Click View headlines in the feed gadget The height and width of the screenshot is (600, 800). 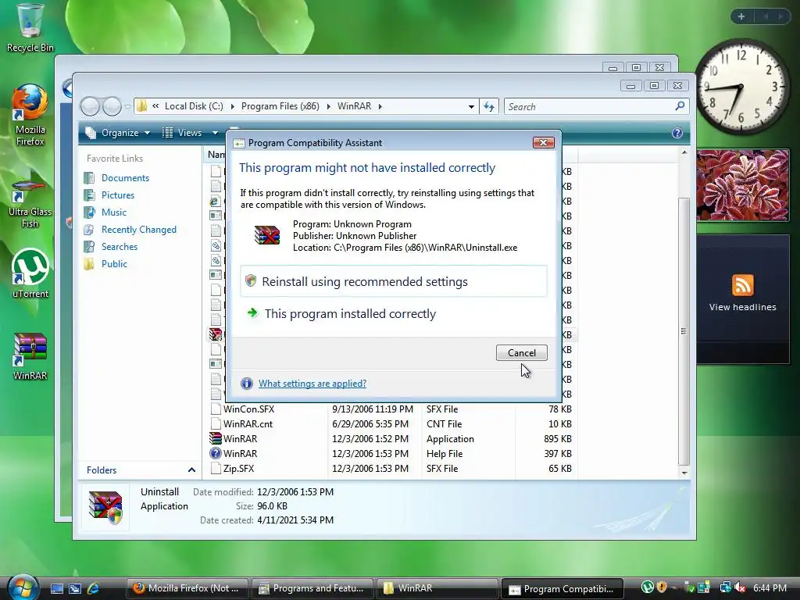(742, 306)
